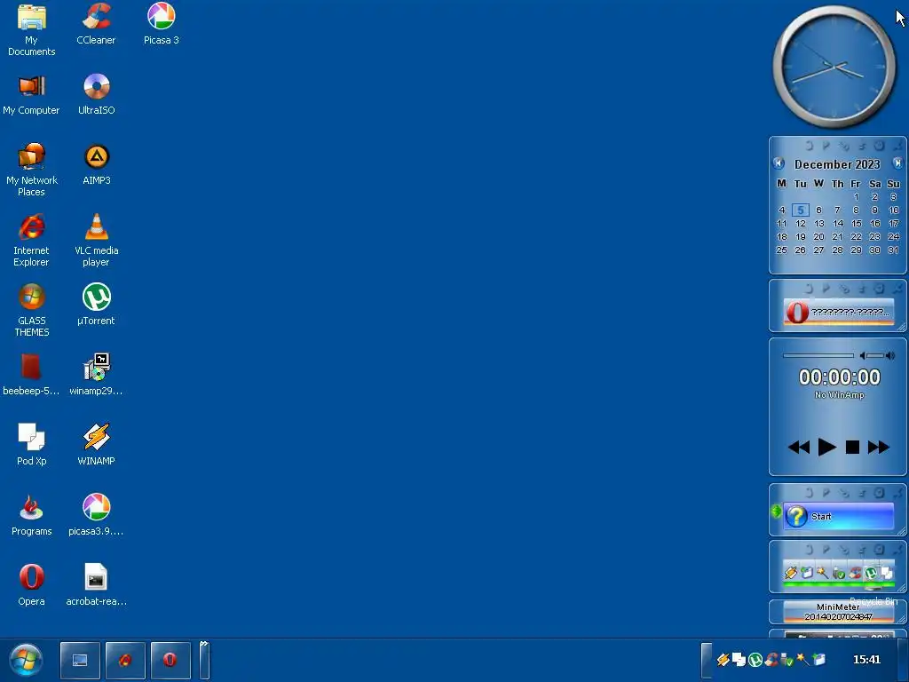
Task: Open the GLASS THEMES desktop icon
Action: tap(31, 311)
